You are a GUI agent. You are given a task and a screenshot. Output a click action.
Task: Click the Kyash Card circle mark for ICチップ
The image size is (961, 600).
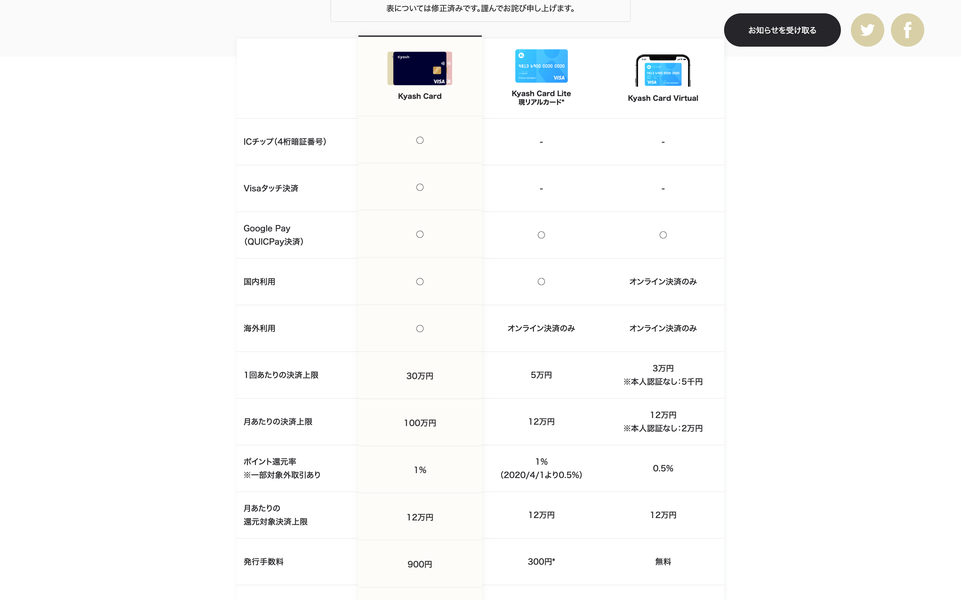pyautogui.click(x=420, y=140)
